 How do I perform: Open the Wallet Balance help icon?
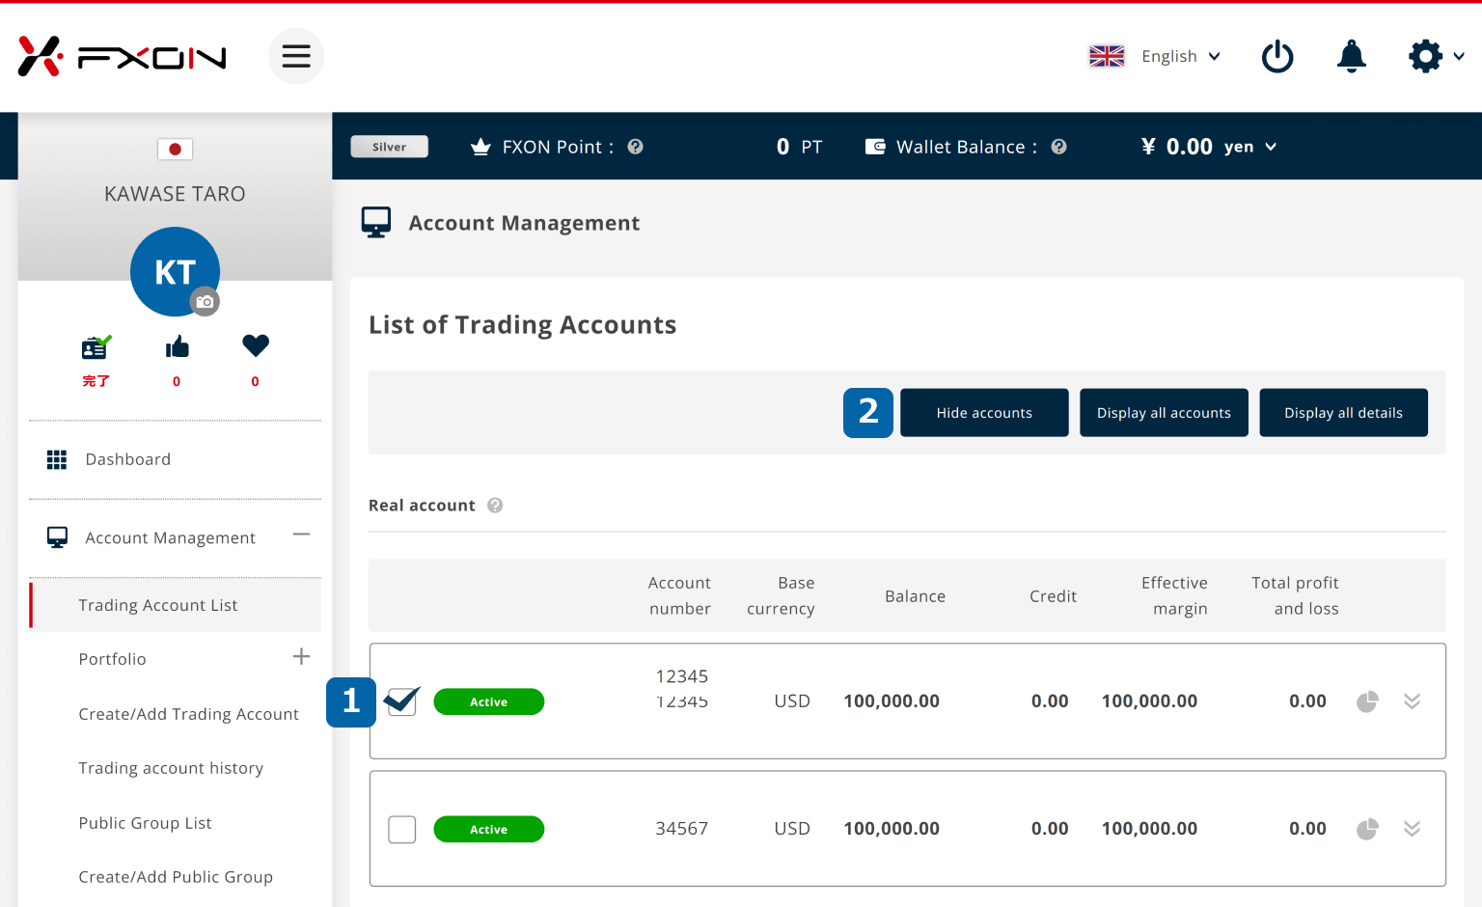[x=1058, y=147]
